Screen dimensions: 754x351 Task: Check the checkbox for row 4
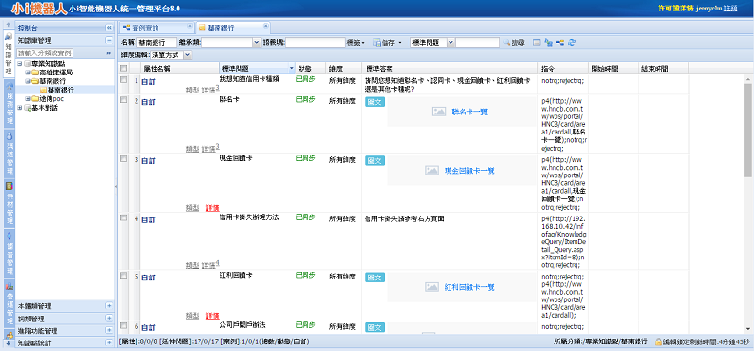tap(123, 218)
